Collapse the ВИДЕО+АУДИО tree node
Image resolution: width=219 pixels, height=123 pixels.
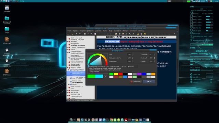point(67,68)
